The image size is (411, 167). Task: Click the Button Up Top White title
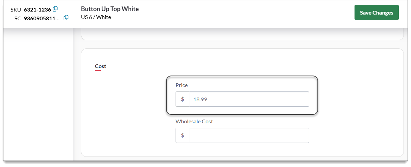tap(110, 9)
